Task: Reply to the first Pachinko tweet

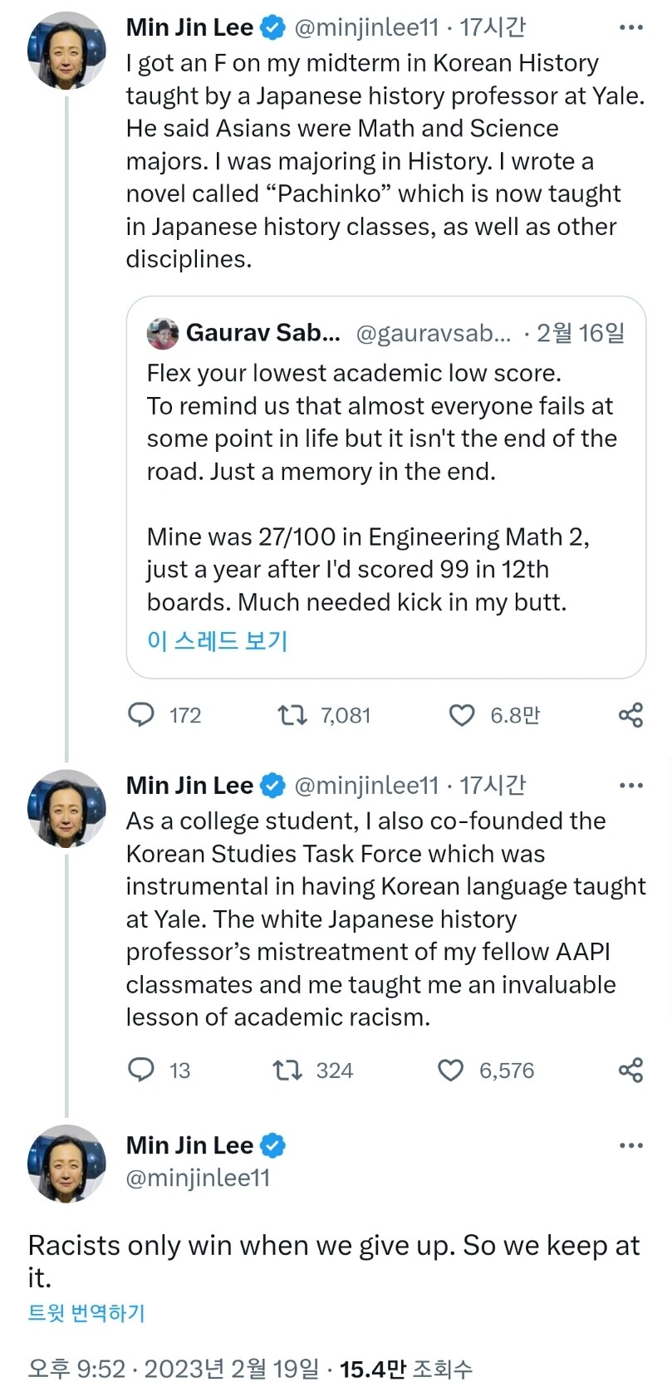Action: (141, 715)
